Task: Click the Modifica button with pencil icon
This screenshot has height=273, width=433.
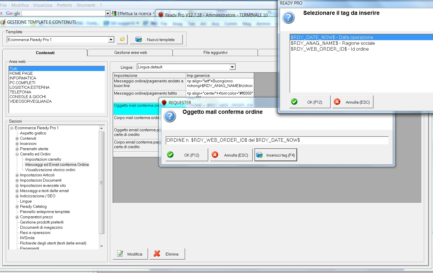Action: 130,254
